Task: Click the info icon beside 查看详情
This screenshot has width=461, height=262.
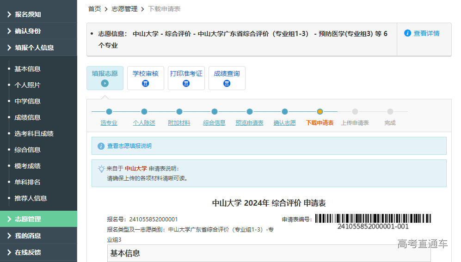Action: tap(407, 33)
